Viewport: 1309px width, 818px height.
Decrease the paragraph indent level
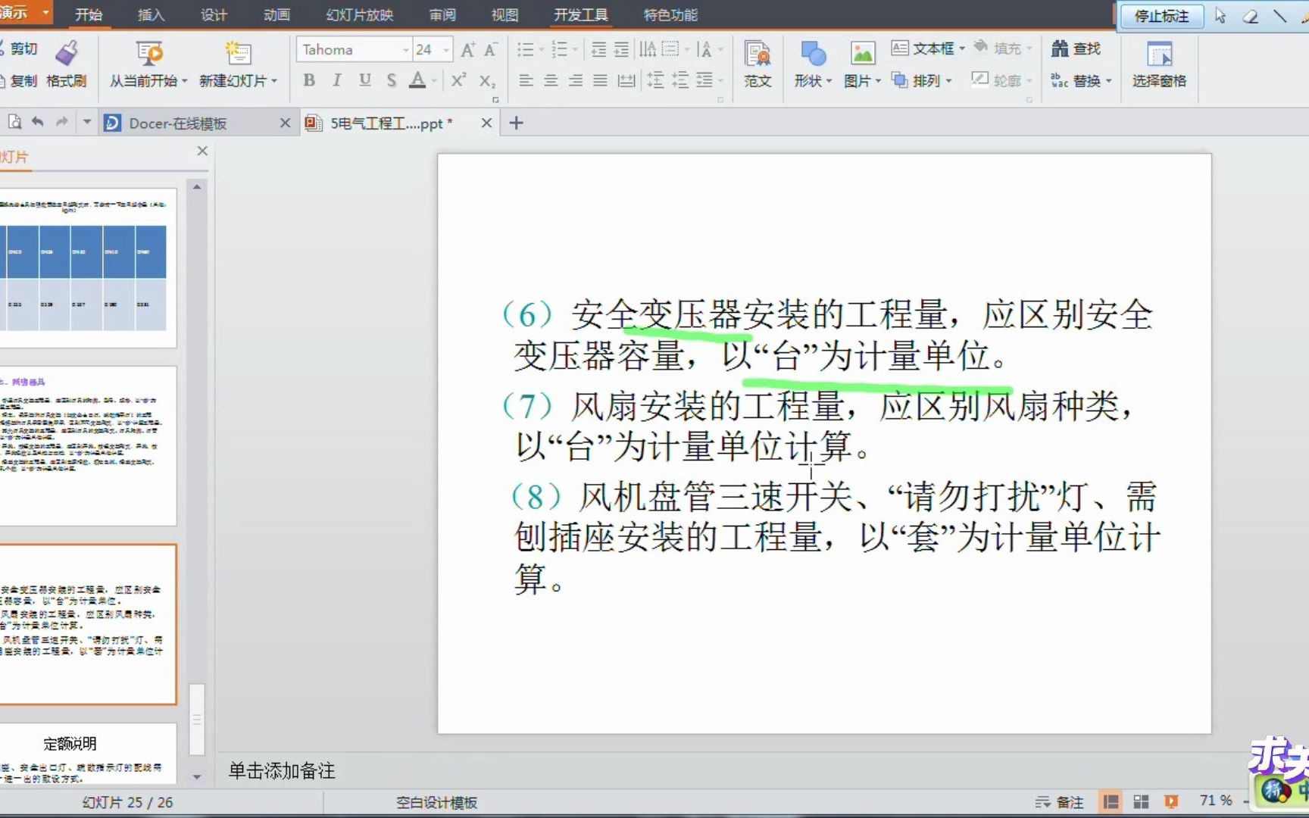click(x=598, y=50)
